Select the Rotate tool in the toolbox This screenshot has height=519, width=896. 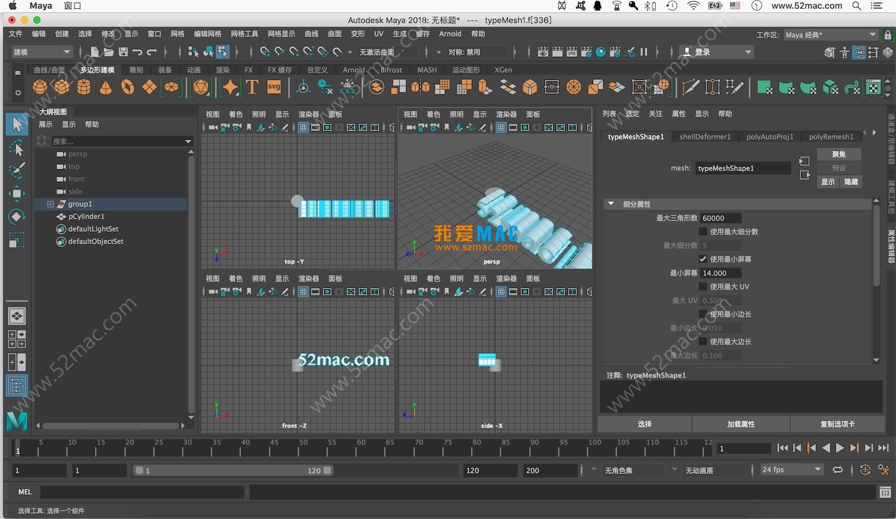pos(16,217)
